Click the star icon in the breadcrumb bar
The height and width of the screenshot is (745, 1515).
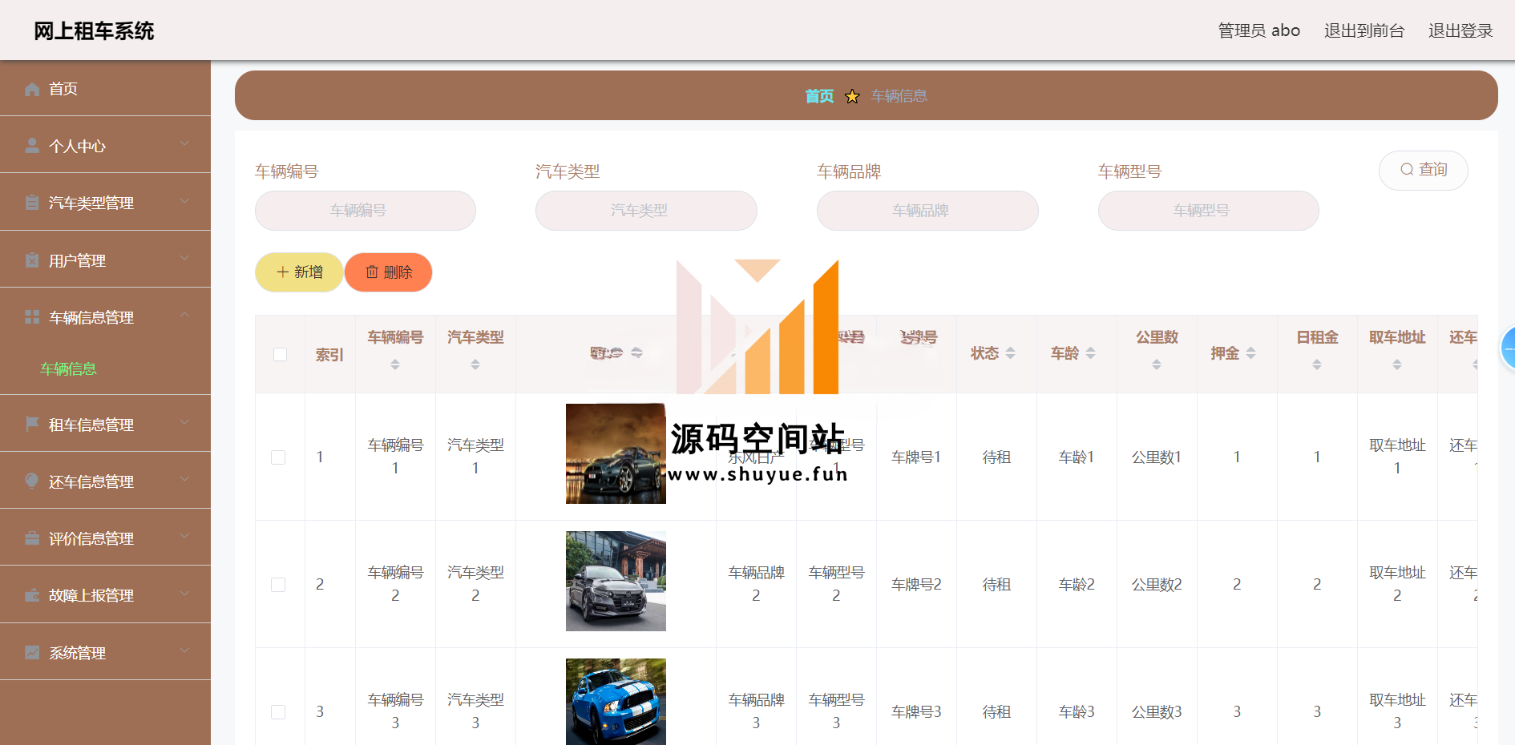852,96
